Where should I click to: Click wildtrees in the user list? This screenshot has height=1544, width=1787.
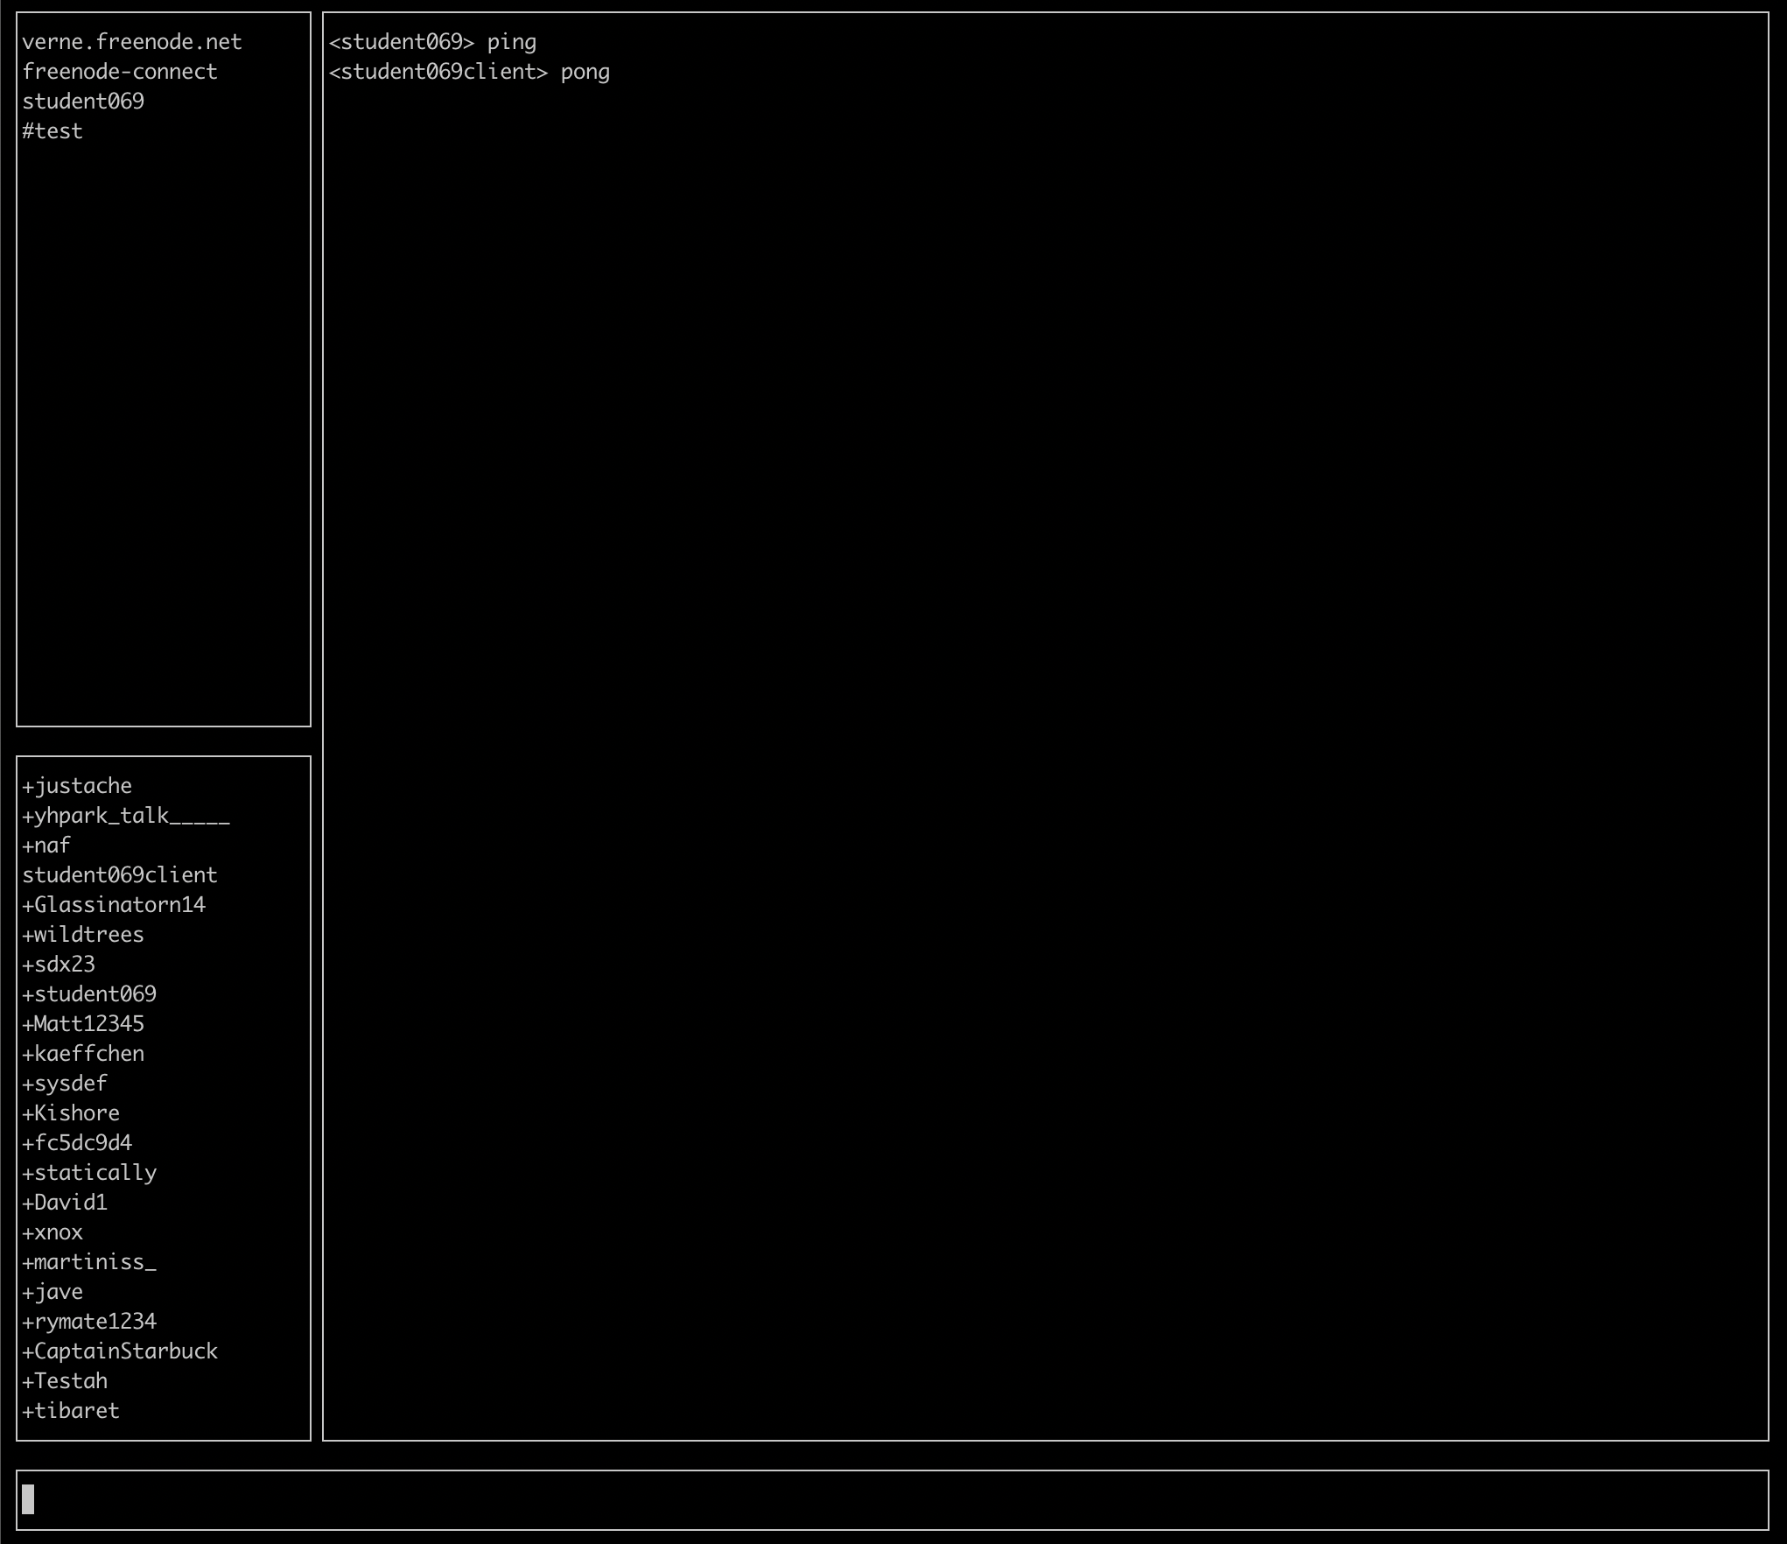coord(83,935)
